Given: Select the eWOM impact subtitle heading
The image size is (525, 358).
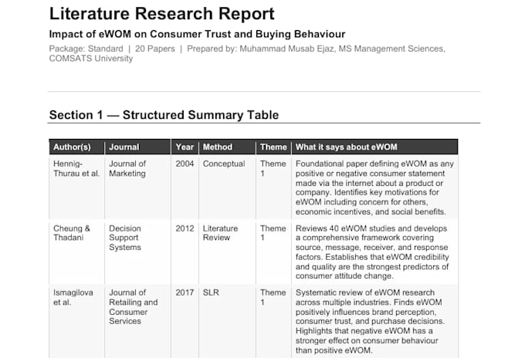Looking at the screenshot, I should pos(197,34).
